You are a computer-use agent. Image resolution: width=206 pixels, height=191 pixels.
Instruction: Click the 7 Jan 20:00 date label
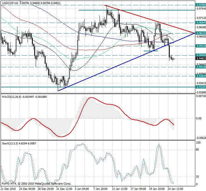pyautogui.click(x=101, y=189)
